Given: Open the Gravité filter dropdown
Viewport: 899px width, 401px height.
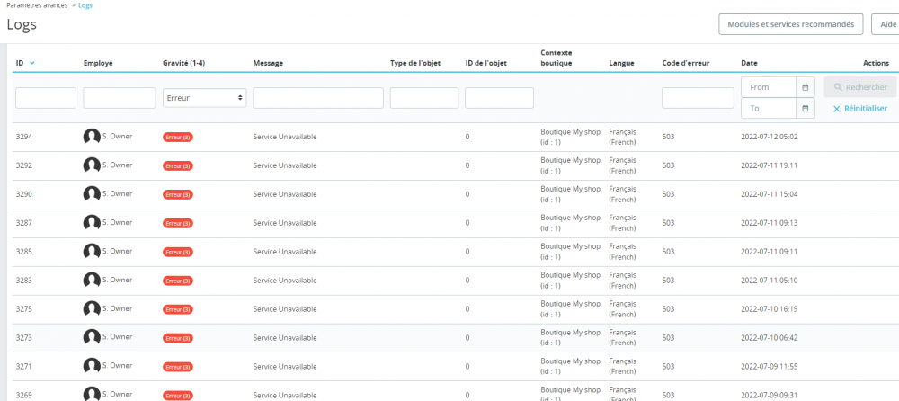Looking at the screenshot, I should (x=205, y=98).
